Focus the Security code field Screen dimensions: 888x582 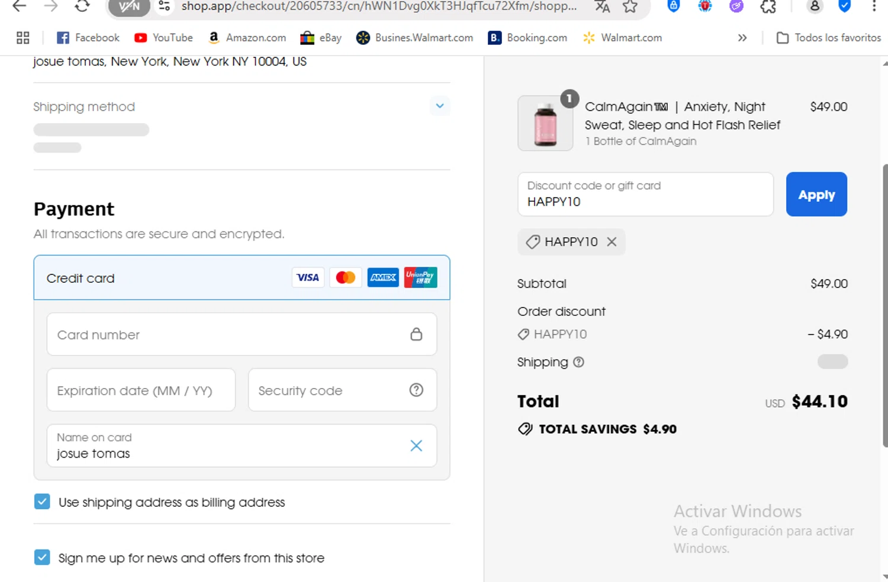342,390
